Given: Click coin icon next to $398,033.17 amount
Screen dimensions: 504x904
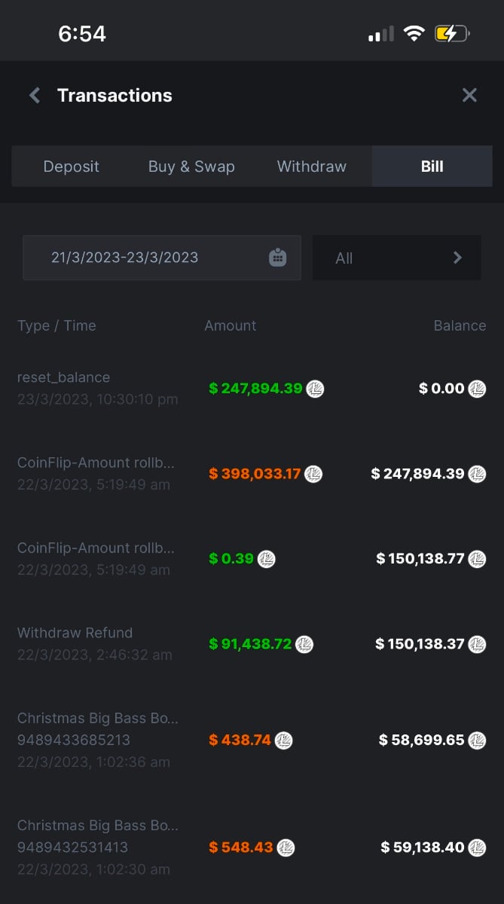Looking at the screenshot, I should pos(313,474).
